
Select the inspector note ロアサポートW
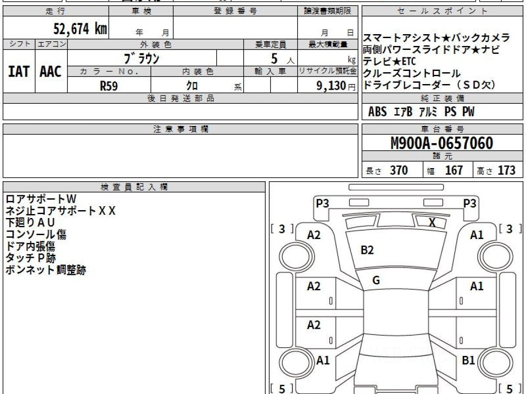click(41, 199)
